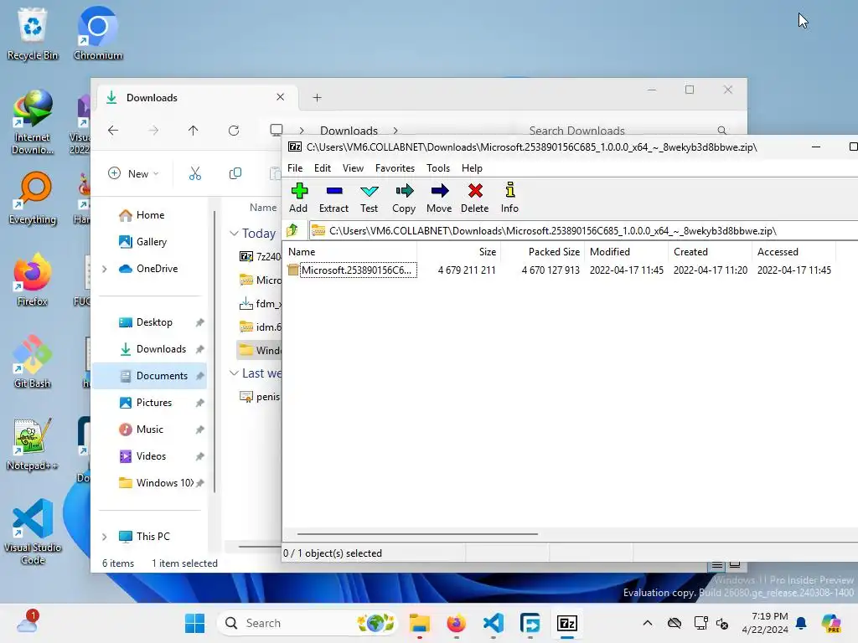Show hidden system tray icons
858x643 pixels.
[648, 623]
